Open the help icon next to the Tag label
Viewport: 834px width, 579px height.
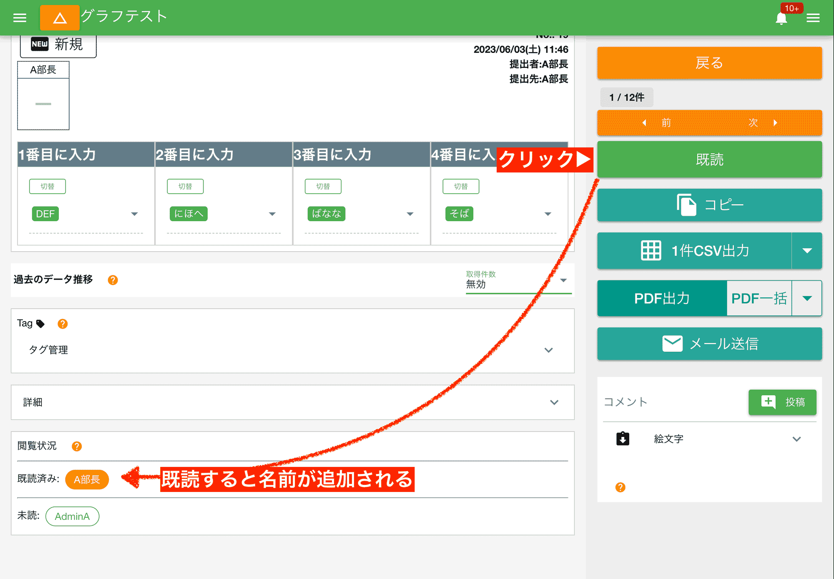(x=62, y=323)
